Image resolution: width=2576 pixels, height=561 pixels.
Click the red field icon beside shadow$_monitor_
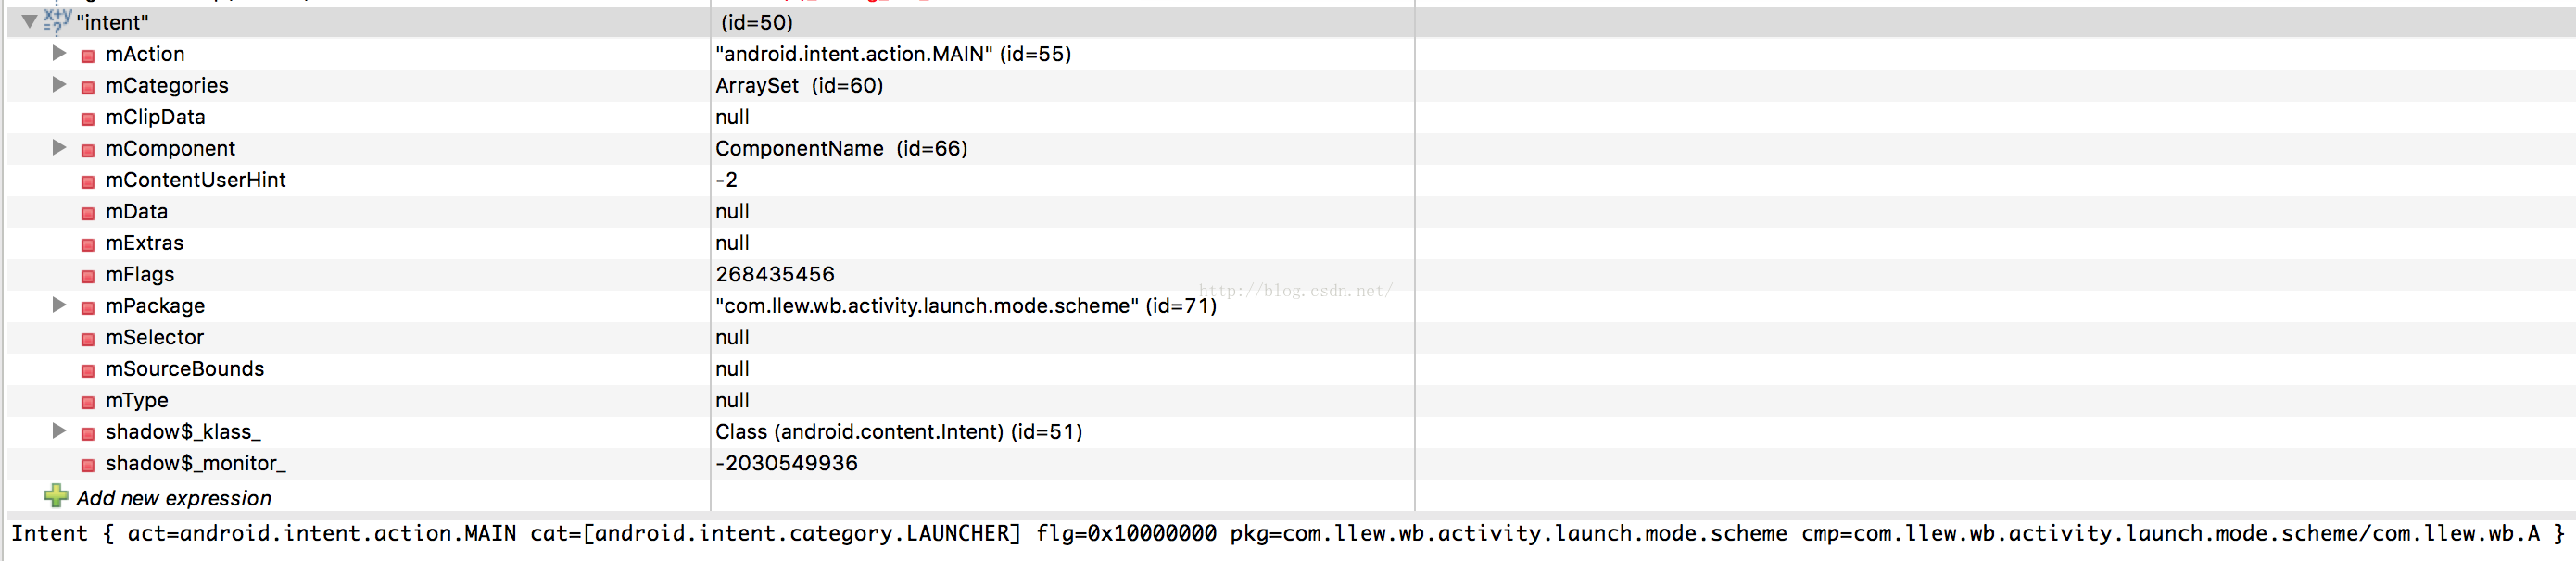pyautogui.click(x=88, y=465)
